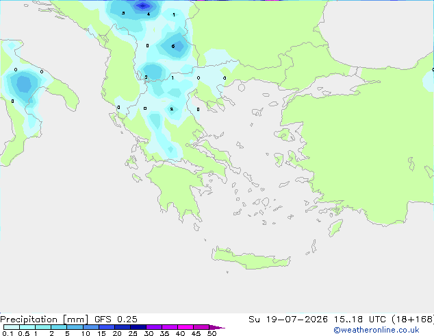Click the above-50 arrow end of legend
This screenshot has width=434, height=336.
click(x=217, y=327)
